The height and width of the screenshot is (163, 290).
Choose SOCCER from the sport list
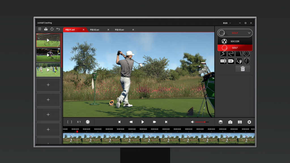(x=235, y=41)
